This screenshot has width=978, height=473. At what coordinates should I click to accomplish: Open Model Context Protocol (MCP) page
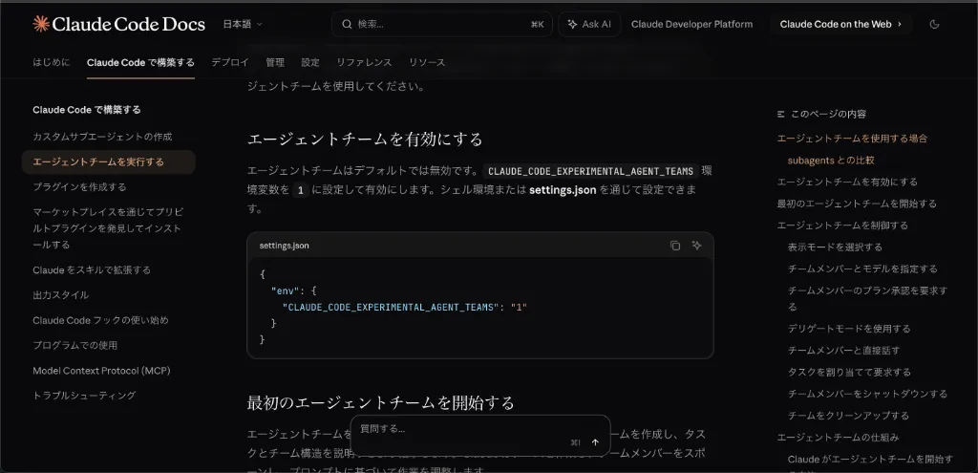(x=101, y=371)
